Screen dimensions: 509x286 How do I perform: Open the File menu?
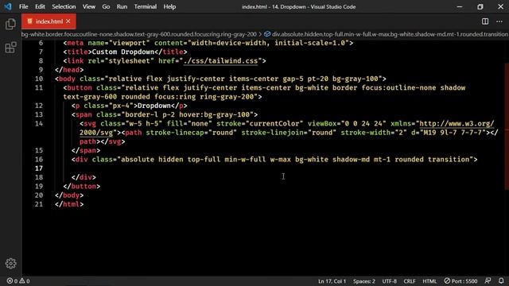click(x=23, y=6)
